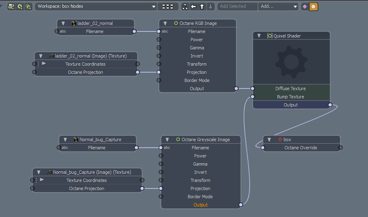Screen dimensions: 368x217
Task: Click Quixel Shader Output port
Action: point(330,105)
